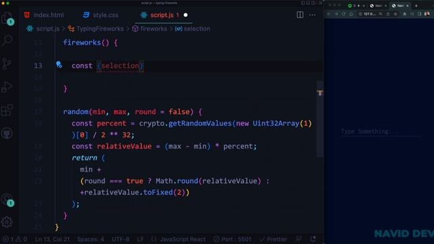The image size is (434, 244).
Task: Open the Extensions view
Action: pos(7,110)
